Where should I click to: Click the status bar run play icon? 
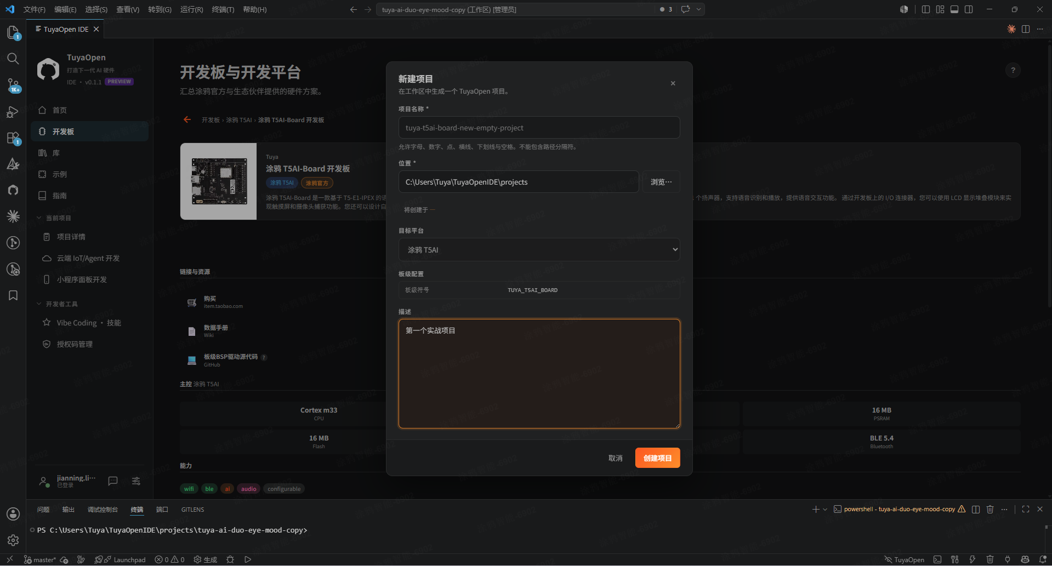click(248, 559)
